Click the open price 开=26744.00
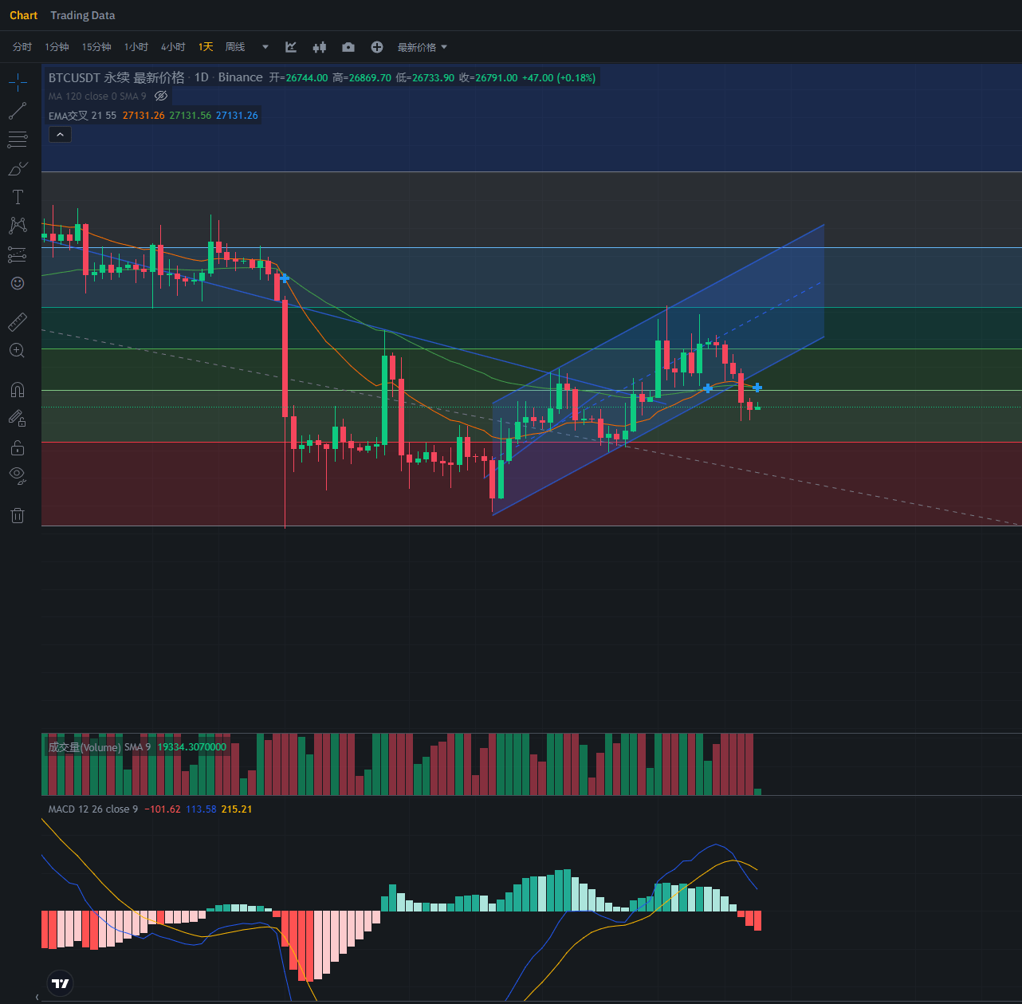Screen dimensions: 1022x1004 [298, 77]
